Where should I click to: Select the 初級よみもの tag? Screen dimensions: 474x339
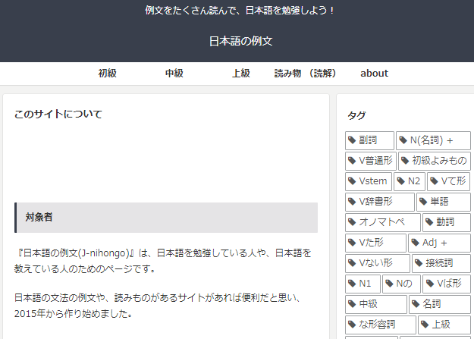(x=435, y=161)
